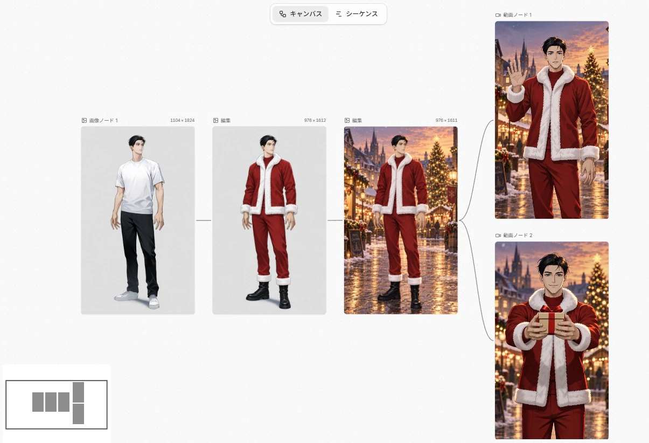Open the 動画ノード 1 waving video
Screen dimensions: 649x443
(552, 120)
